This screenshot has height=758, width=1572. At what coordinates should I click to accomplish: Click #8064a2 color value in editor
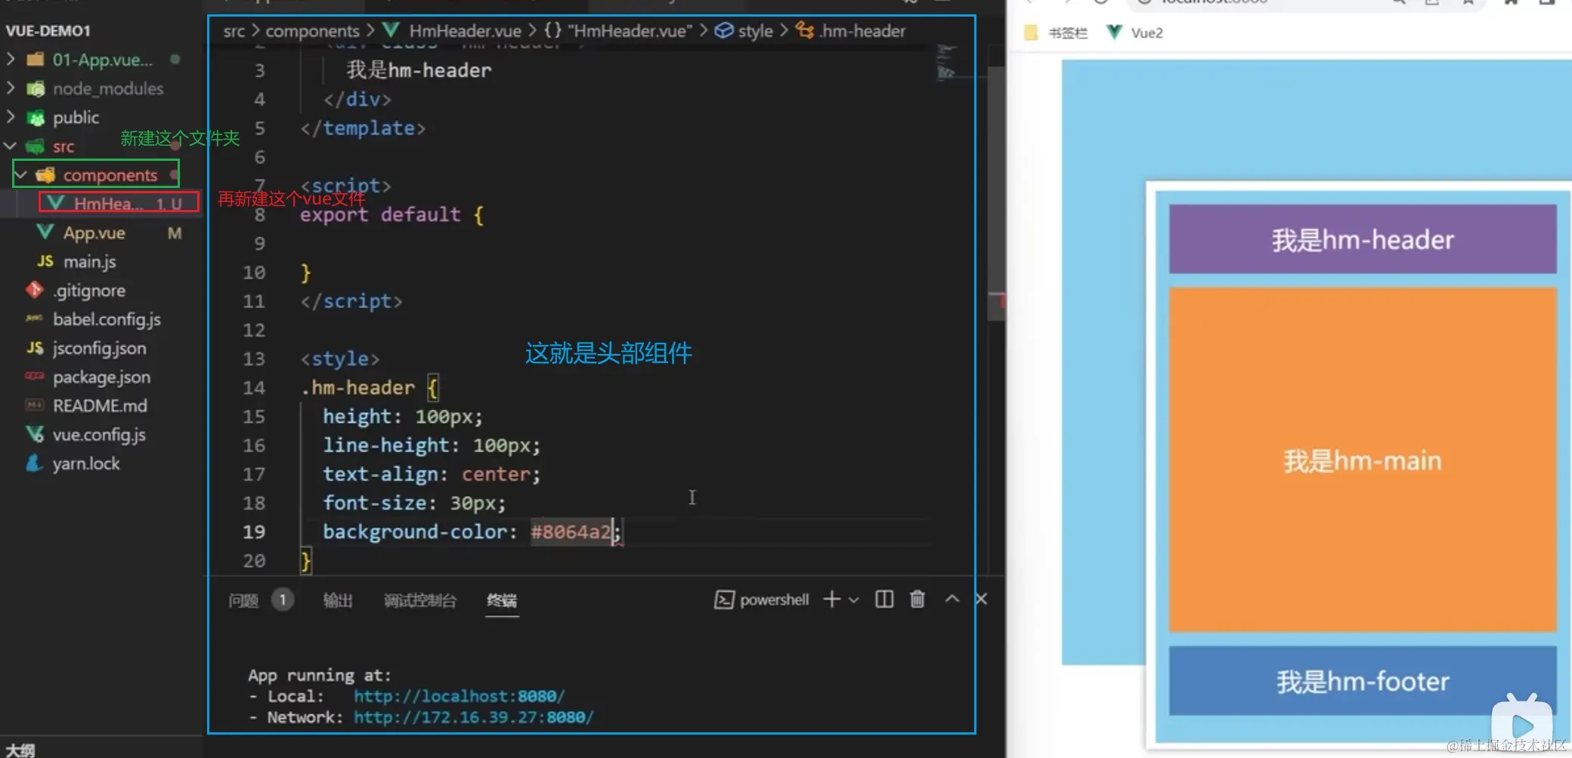click(571, 532)
